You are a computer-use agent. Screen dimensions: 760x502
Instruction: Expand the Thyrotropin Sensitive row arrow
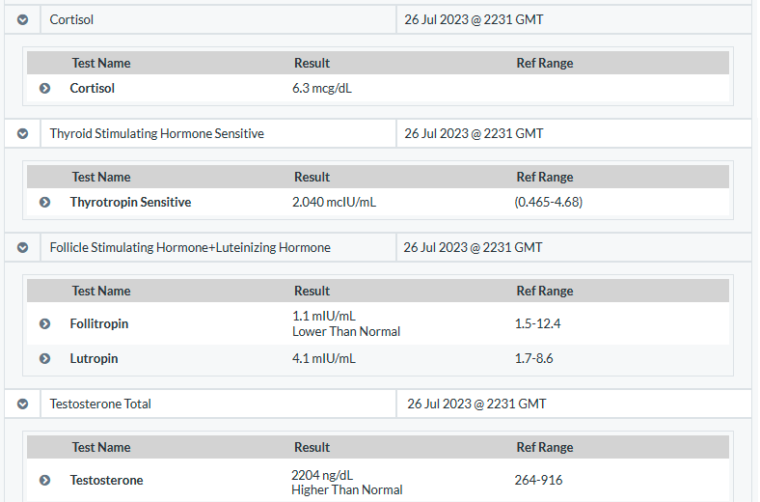pyautogui.click(x=44, y=203)
